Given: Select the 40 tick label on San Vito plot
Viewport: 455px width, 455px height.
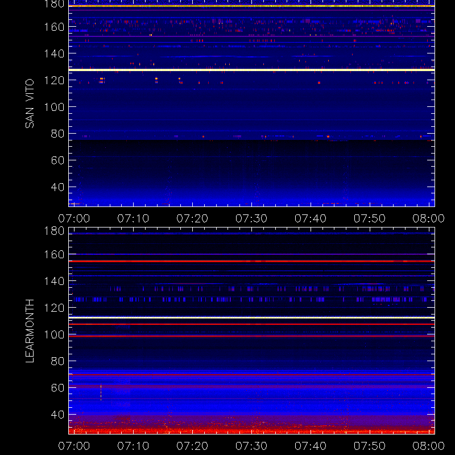Looking at the screenshot, I should pyautogui.click(x=58, y=187).
